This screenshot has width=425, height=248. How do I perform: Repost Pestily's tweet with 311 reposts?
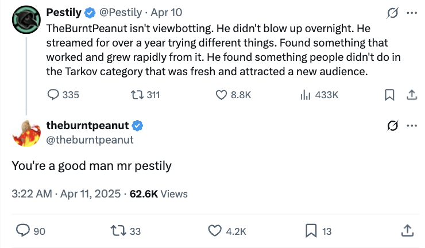click(x=136, y=95)
